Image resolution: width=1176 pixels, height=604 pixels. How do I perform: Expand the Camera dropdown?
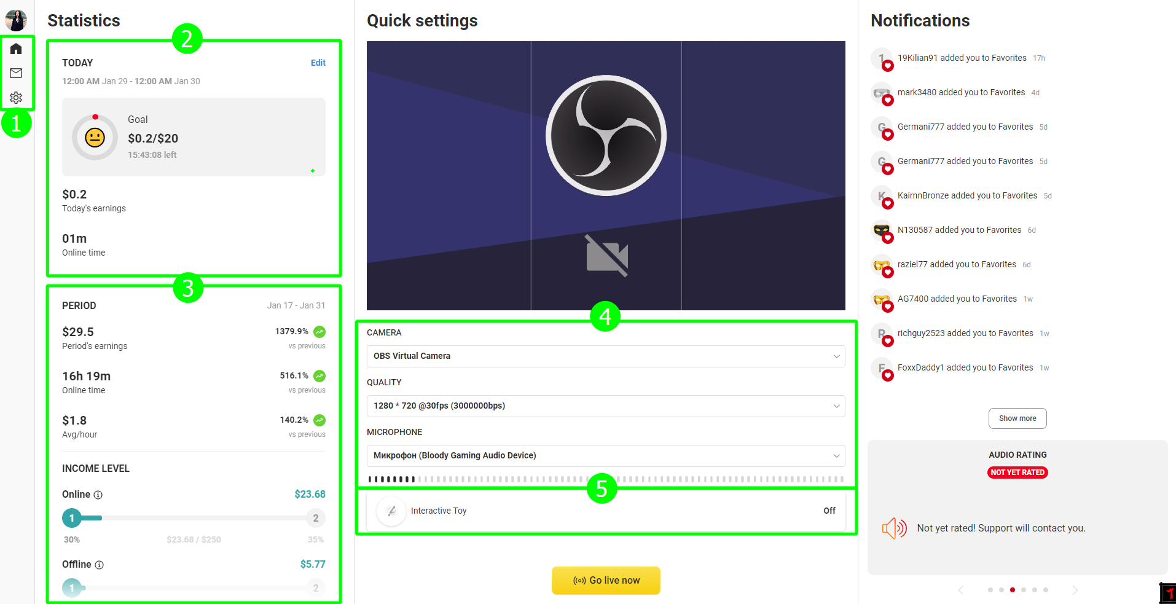[605, 356]
